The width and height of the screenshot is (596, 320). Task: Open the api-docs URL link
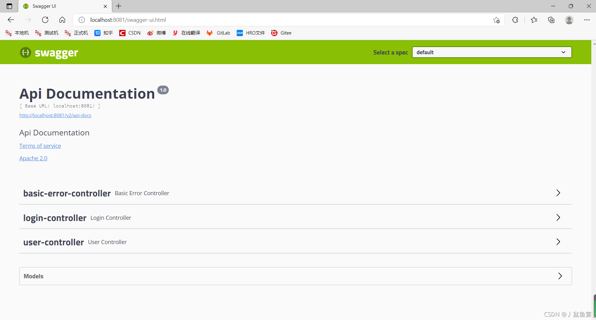click(x=55, y=115)
